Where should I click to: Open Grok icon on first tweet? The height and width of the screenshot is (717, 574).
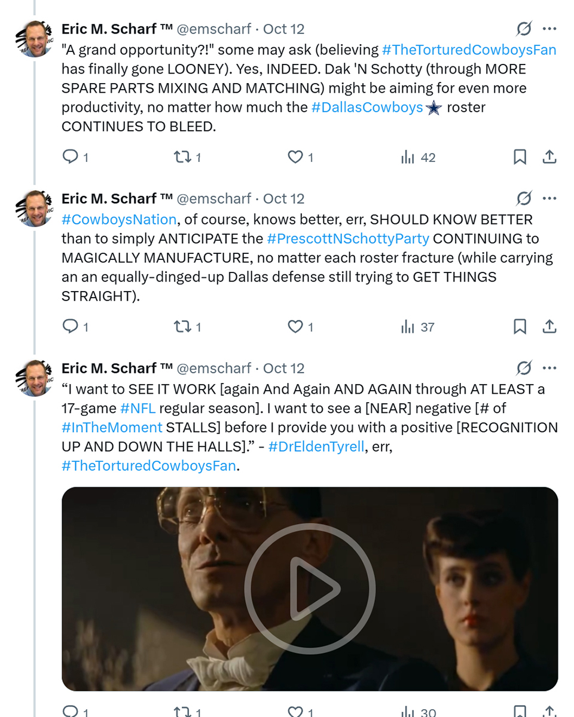[x=524, y=29]
